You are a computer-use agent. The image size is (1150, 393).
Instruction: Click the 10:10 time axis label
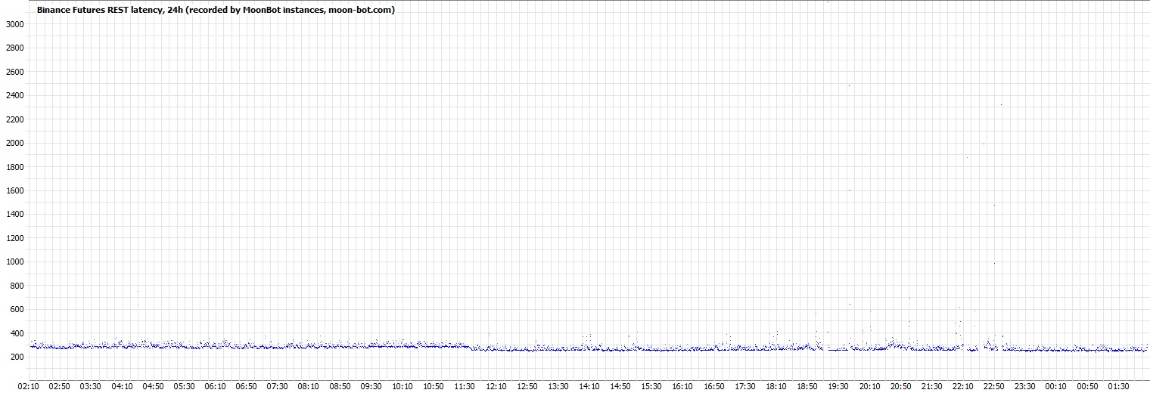(402, 386)
